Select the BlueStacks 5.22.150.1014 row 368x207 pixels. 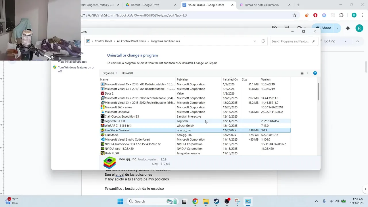click(x=195, y=135)
